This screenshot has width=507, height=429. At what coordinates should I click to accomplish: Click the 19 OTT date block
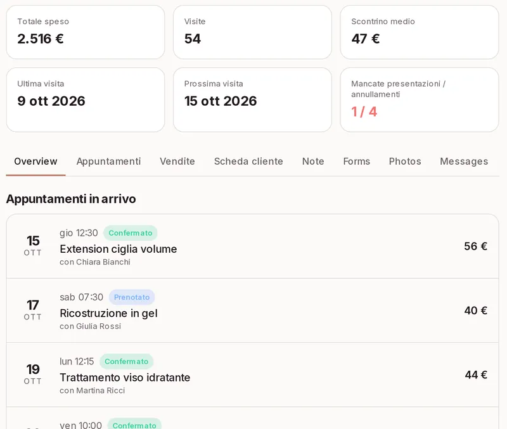pos(33,375)
